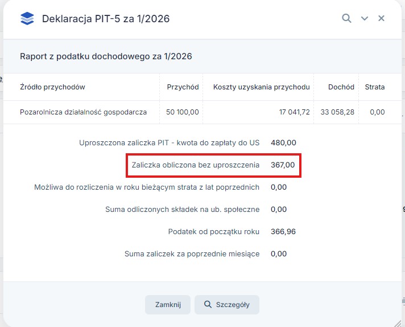Image resolution: width=405 pixels, height=327 pixels.
Task: Select the 33 058,28 Dochód value
Action: 337,112
